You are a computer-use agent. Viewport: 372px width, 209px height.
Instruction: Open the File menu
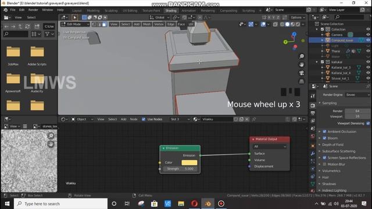click(13, 10)
